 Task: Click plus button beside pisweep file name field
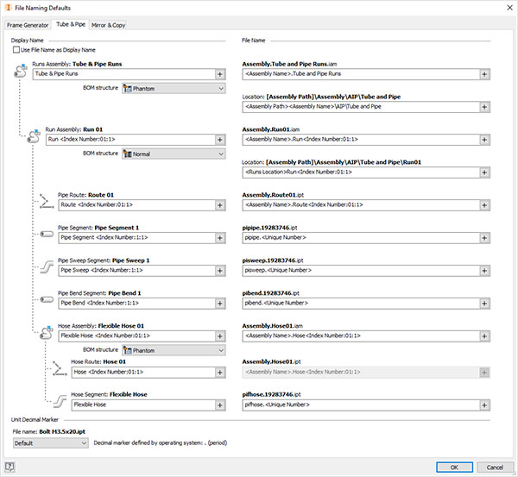tap(485, 269)
